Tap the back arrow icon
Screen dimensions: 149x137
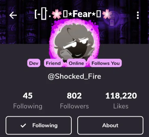[x=13, y=15]
